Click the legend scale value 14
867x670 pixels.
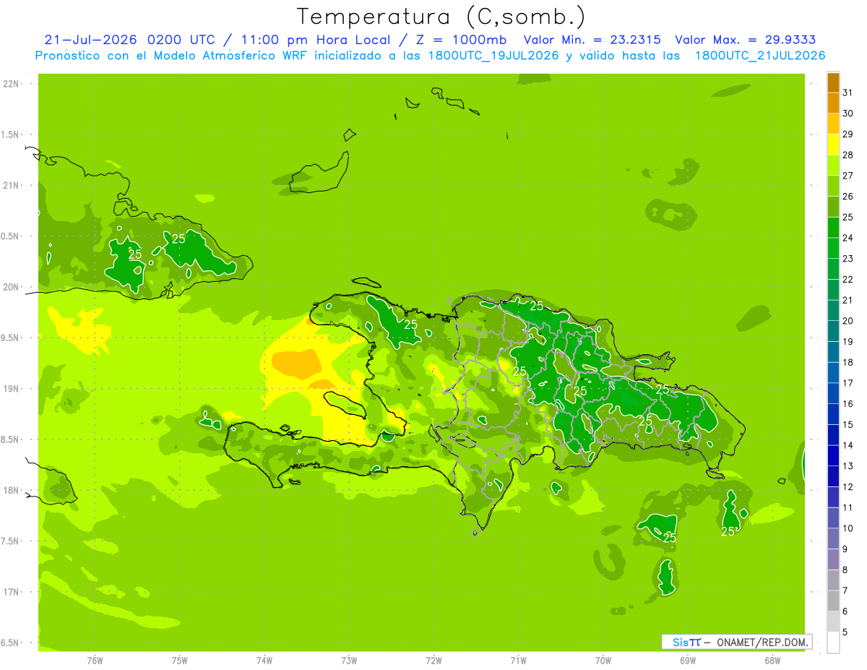tap(848, 444)
